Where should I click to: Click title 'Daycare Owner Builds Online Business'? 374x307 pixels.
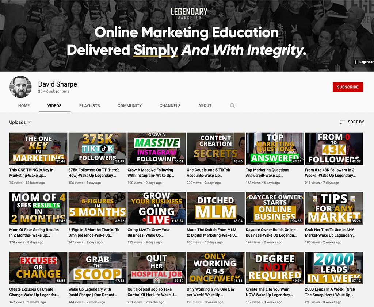coord(271,233)
